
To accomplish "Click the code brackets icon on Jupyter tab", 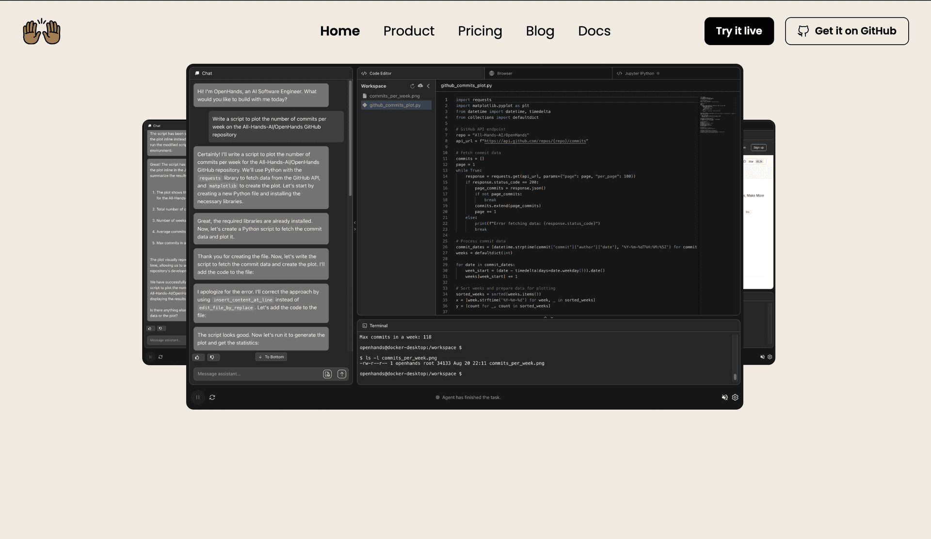I will (619, 73).
